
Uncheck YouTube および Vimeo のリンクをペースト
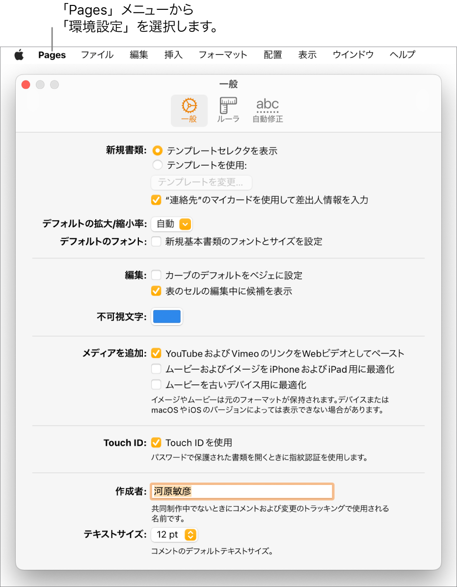[x=156, y=352]
